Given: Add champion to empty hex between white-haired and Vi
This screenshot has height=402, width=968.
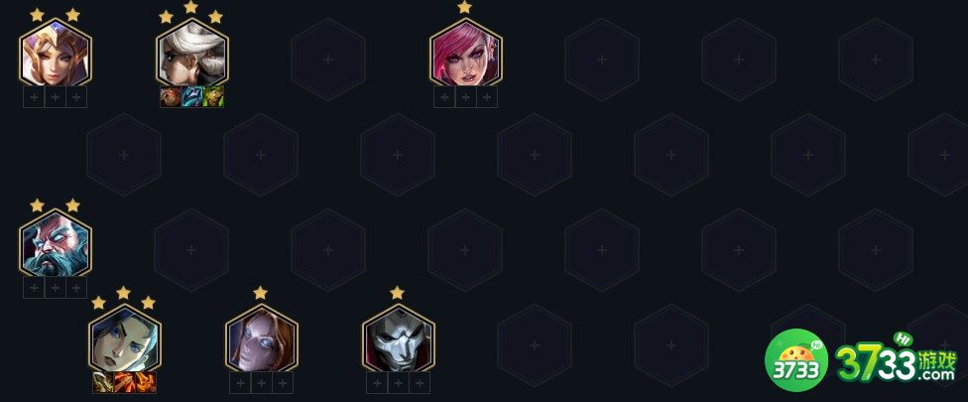Looking at the screenshot, I should coord(328,60).
